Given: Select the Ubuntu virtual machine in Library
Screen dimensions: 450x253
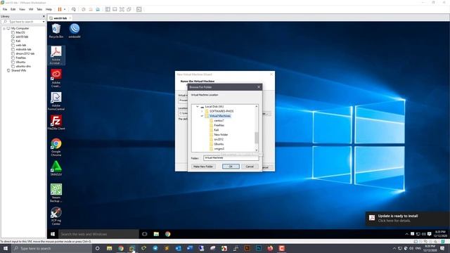Looking at the screenshot, I should (x=20, y=62).
